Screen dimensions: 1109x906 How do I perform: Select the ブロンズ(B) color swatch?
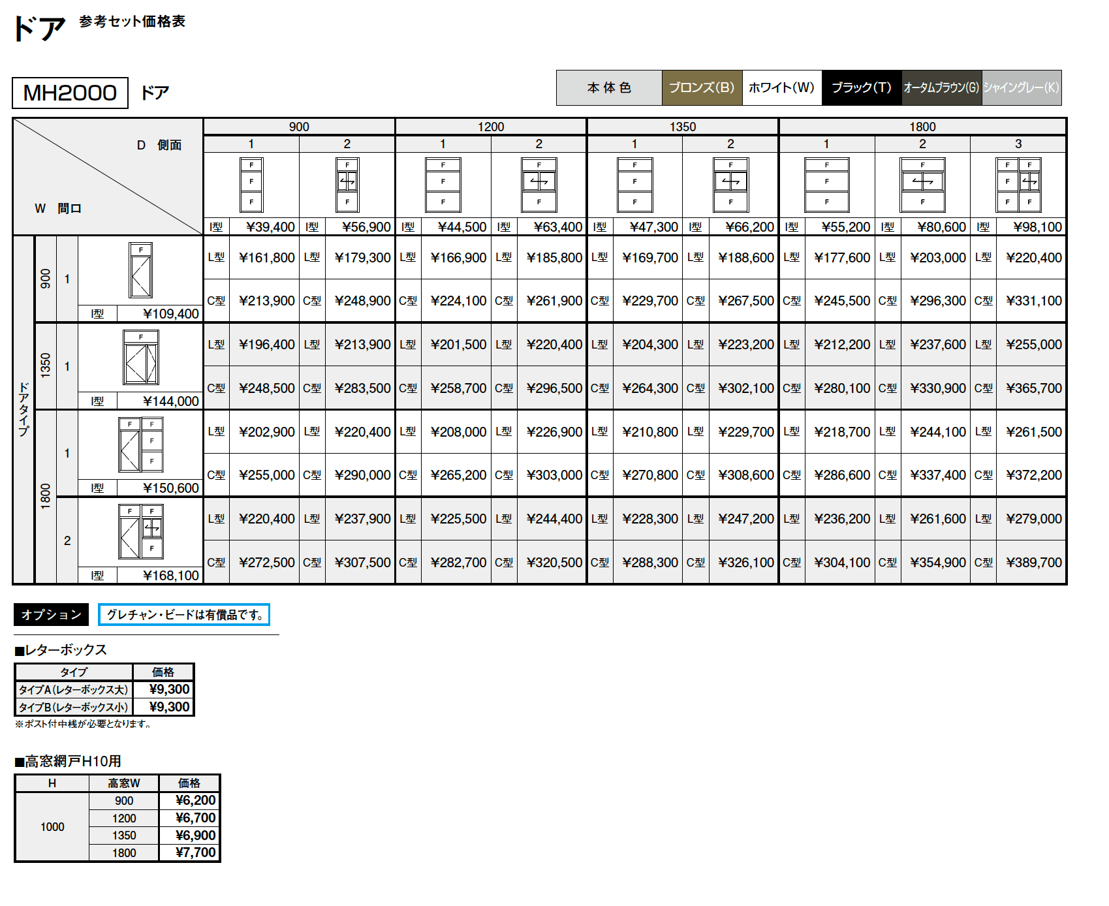pyautogui.click(x=702, y=87)
